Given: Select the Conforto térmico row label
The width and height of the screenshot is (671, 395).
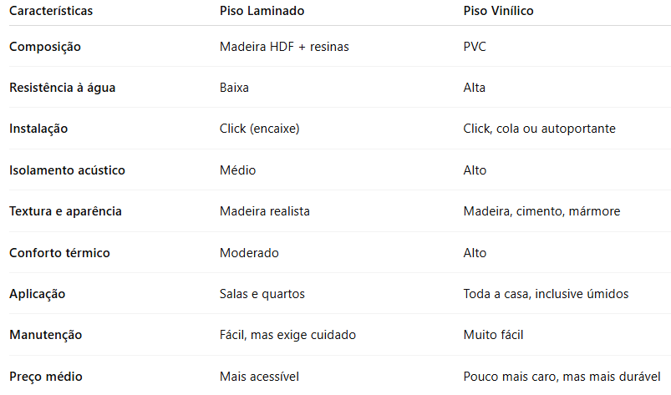Looking at the screenshot, I should tap(59, 253).
